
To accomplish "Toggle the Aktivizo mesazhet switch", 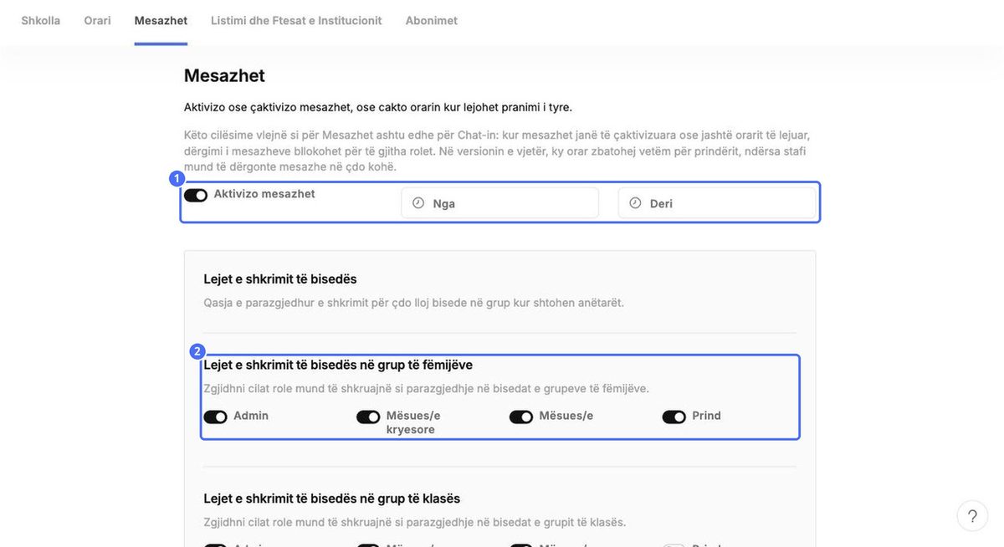I will (196, 196).
